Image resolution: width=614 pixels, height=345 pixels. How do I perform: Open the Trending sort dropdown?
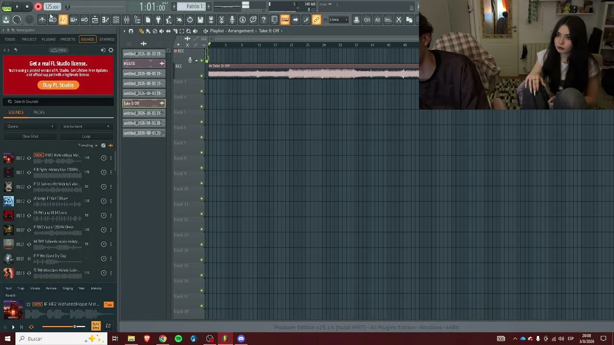pos(88,146)
